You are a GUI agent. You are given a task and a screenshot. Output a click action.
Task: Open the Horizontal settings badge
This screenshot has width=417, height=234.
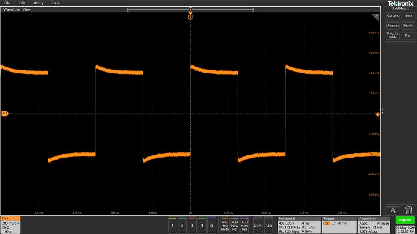(x=299, y=225)
